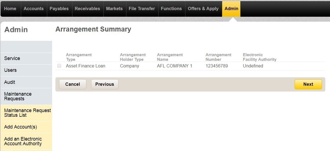This screenshot has height=151, width=330.
Task: Go to Offers & Apply
Action: click(203, 9)
